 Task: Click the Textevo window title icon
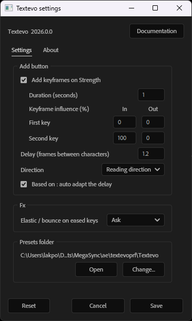tap(9, 8)
